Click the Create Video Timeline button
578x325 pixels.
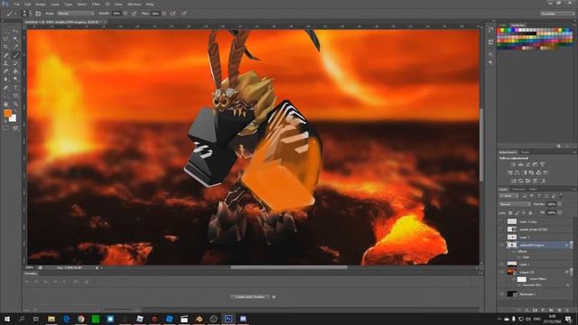tap(250, 297)
